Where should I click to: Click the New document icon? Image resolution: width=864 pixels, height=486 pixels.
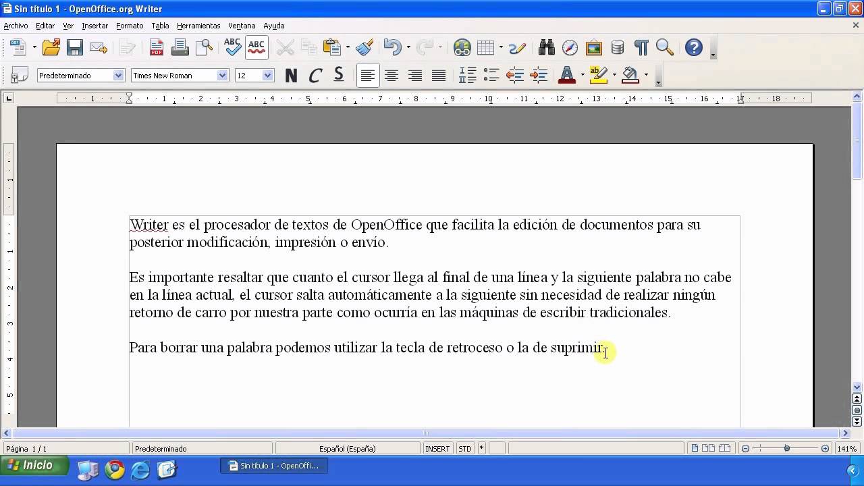[x=18, y=47]
